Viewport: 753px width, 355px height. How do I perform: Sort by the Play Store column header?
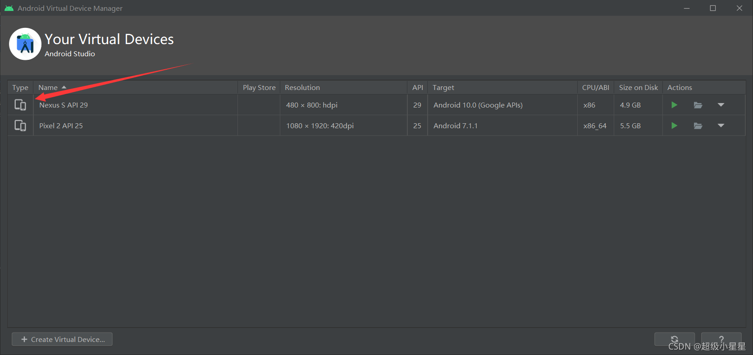[259, 87]
